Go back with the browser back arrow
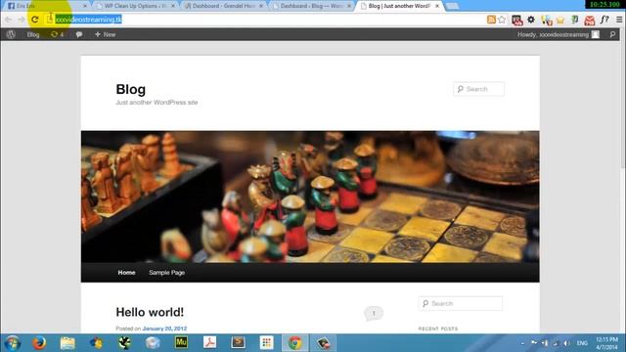Viewport: 626px width, 352px height. pyautogui.click(x=9, y=20)
